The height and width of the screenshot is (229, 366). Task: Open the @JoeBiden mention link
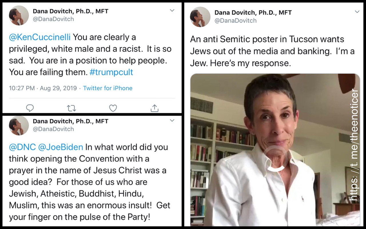click(x=61, y=147)
